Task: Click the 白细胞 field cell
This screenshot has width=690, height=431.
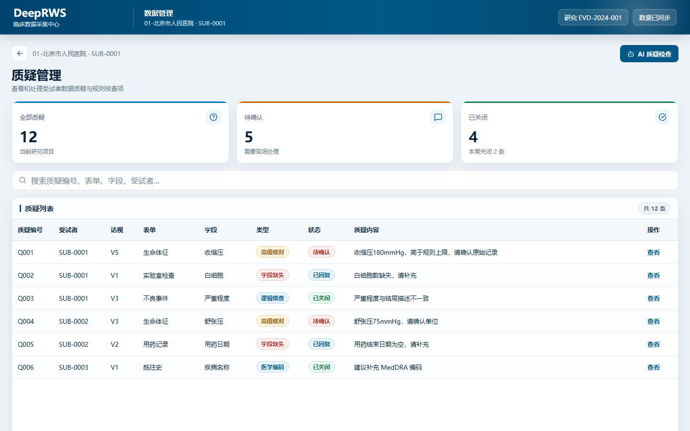Action: point(214,275)
